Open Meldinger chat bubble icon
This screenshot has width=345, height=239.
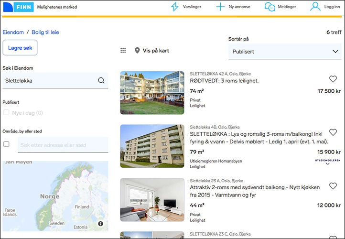pyautogui.click(x=270, y=7)
